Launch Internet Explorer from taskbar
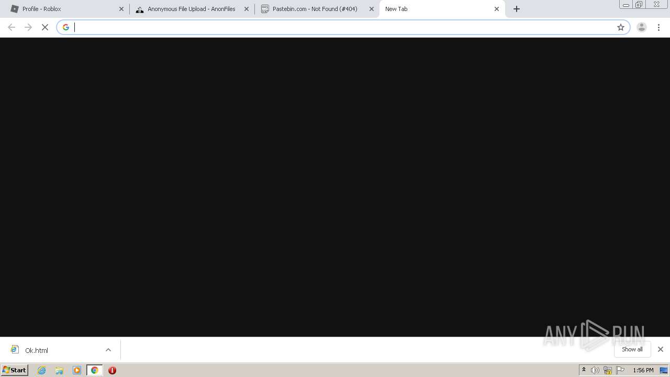Screen dimensions: 670x377 pyautogui.click(x=42, y=370)
